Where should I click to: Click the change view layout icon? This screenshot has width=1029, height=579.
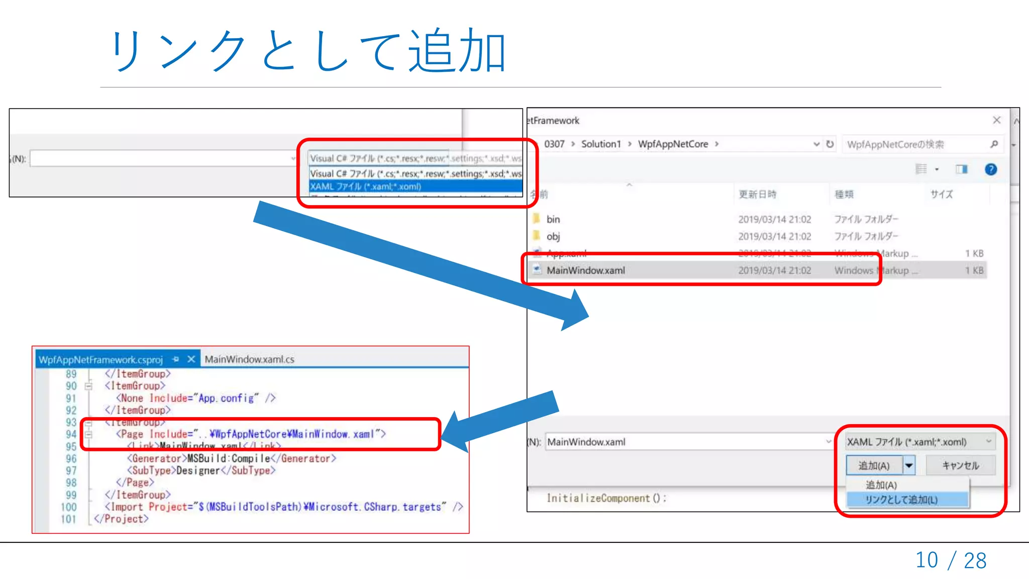click(921, 169)
